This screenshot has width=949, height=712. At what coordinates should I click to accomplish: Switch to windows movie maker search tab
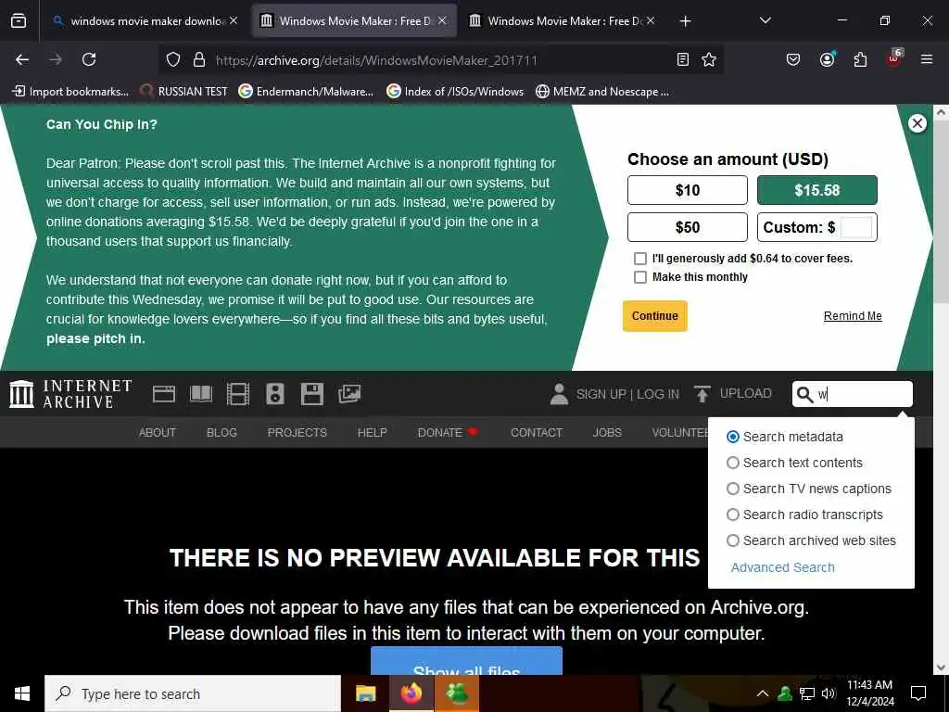[146, 21]
